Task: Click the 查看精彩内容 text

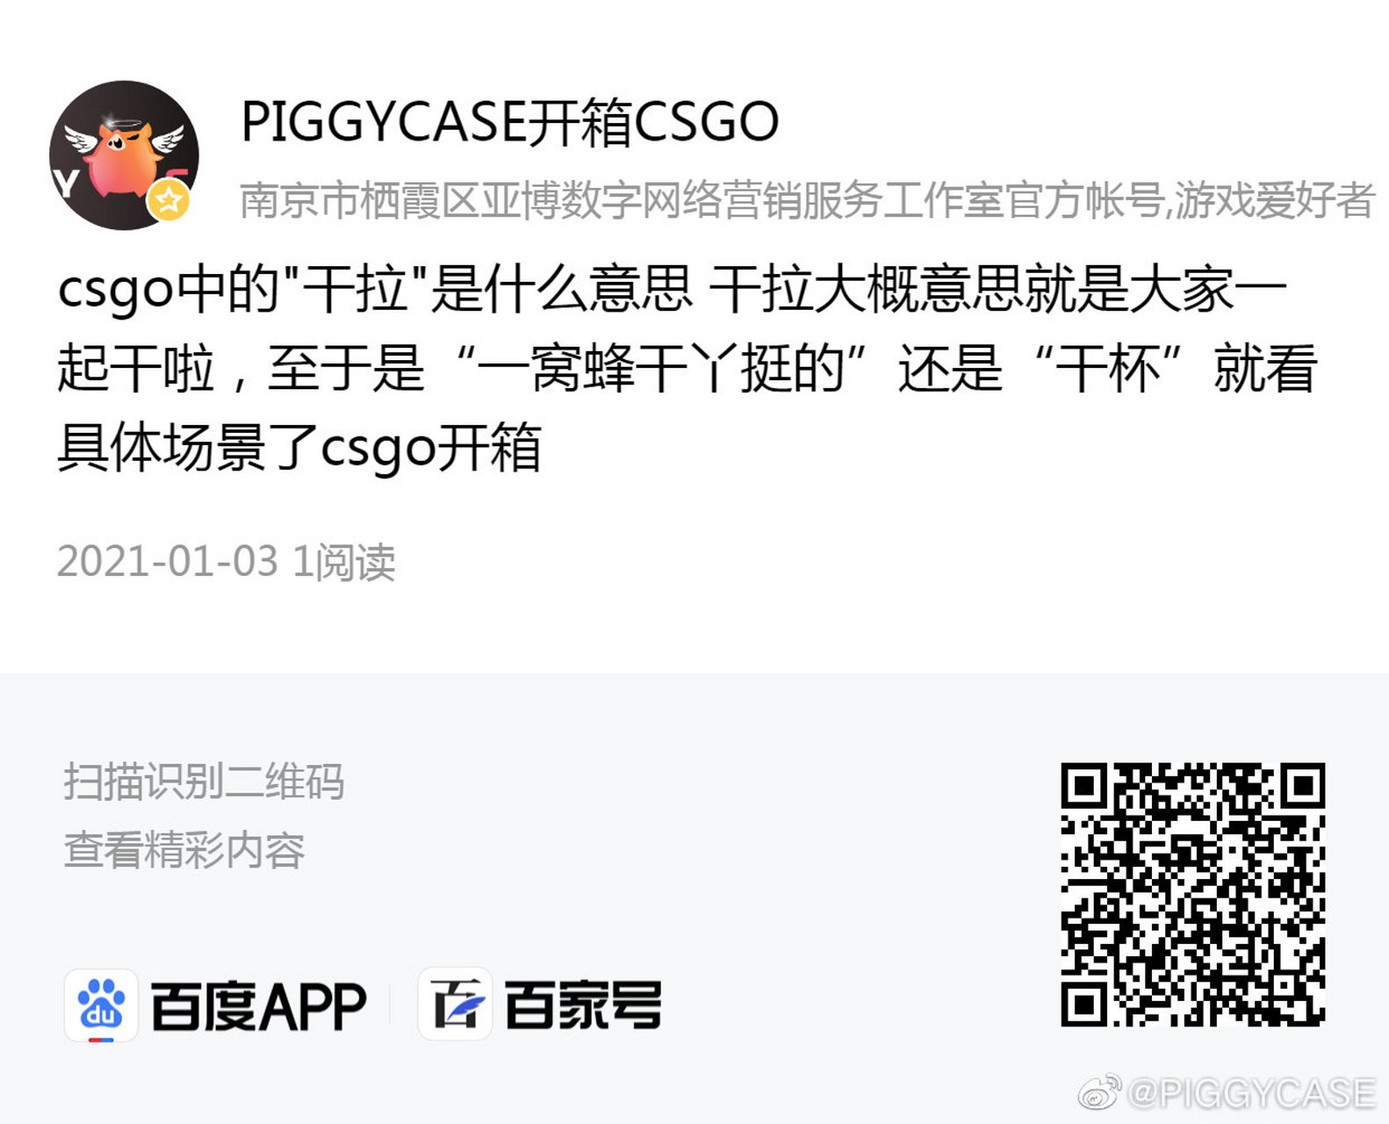Action: pos(184,850)
